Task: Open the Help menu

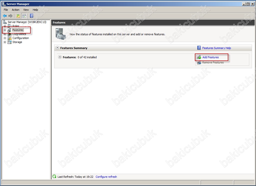Action: (35, 10)
